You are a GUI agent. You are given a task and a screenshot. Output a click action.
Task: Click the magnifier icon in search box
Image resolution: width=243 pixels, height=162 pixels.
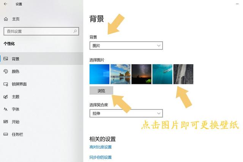75,31
